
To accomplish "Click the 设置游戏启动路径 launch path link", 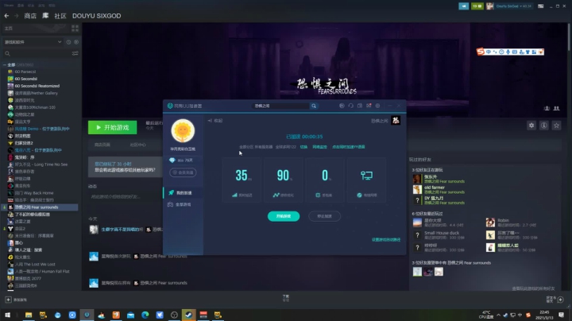I will point(386,240).
